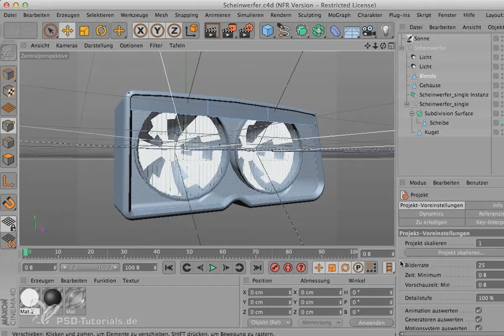The height and width of the screenshot is (336, 504).
Task: Add a light object bulb icon
Action: point(386,31)
